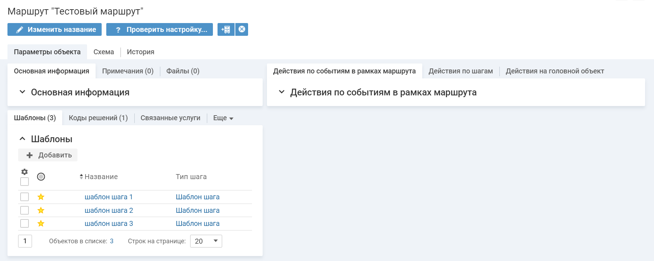This screenshot has height=261, width=654.
Task: Click the Добавить button
Action: [x=48, y=155]
